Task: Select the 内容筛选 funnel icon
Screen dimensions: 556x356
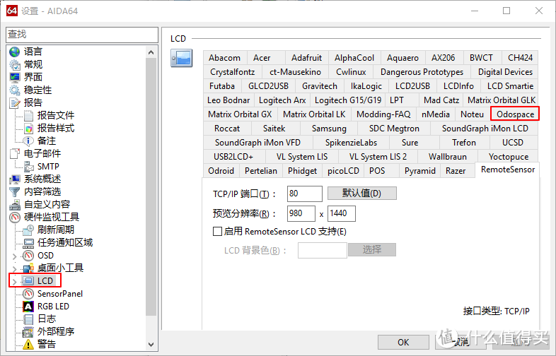Action: click(x=15, y=192)
